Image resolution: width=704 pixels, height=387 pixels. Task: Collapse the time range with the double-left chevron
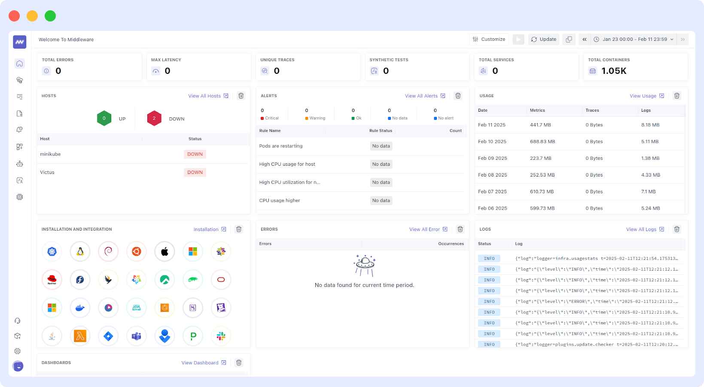pos(584,39)
